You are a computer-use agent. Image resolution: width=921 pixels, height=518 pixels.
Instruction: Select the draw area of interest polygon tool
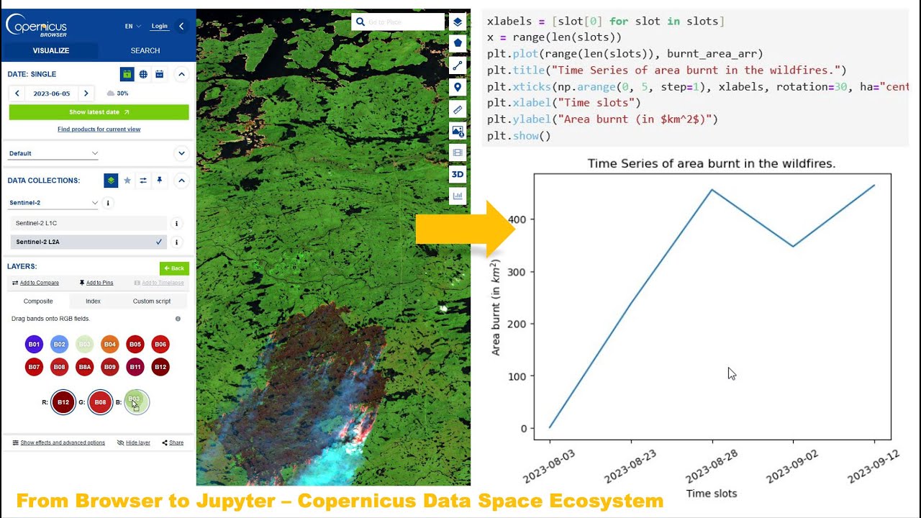pos(458,43)
